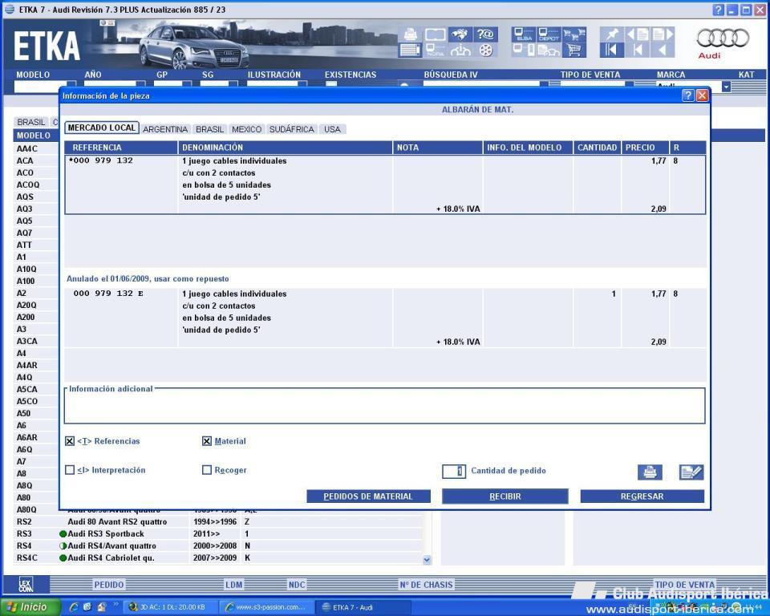Click the vehicle document icon beside the carts
This screenshot has width=770, height=616.
549,50
